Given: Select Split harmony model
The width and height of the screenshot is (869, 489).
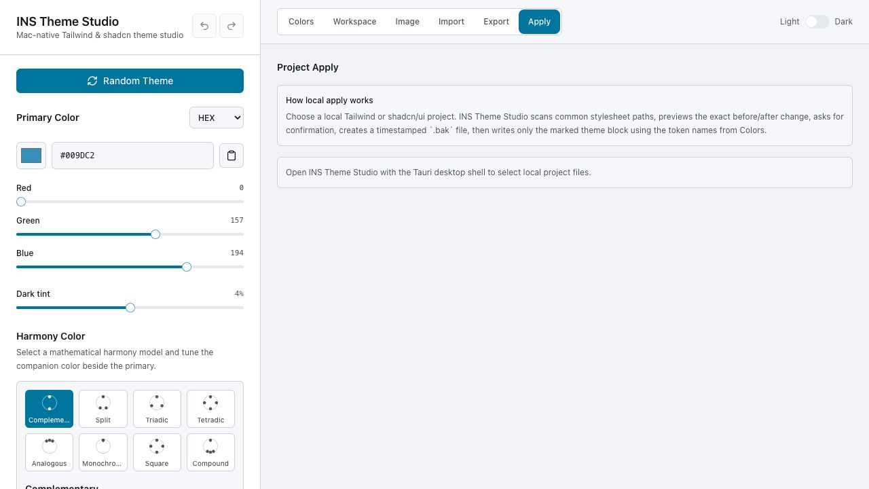Looking at the screenshot, I should (x=103, y=409).
